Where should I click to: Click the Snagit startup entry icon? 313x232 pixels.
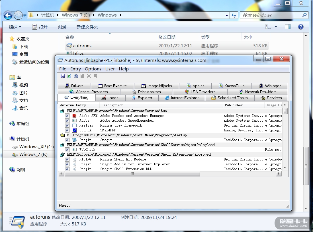pos(74,140)
